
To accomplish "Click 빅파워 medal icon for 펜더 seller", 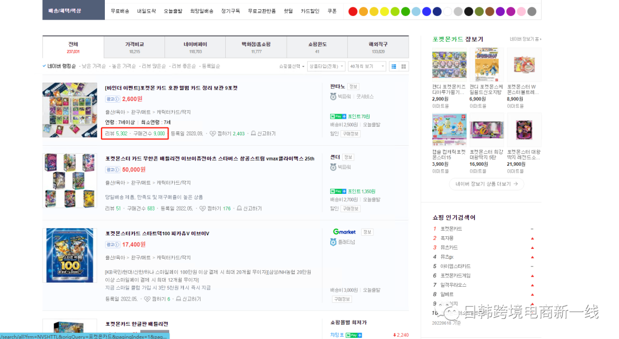I will 333,167.
